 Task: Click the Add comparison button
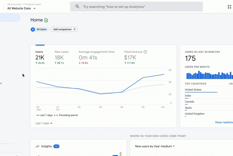(x=64, y=29)
